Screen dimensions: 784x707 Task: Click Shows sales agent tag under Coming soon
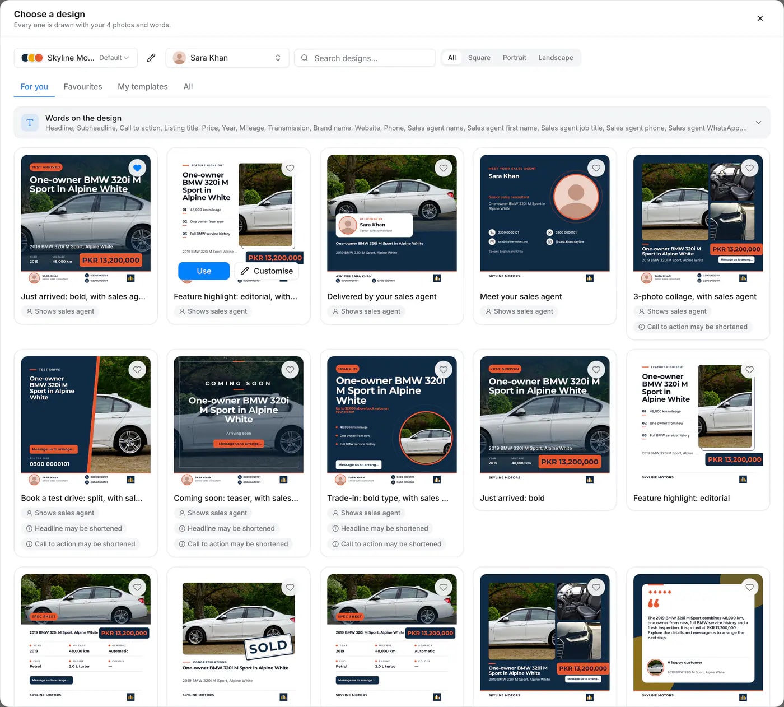coord(212,513)
